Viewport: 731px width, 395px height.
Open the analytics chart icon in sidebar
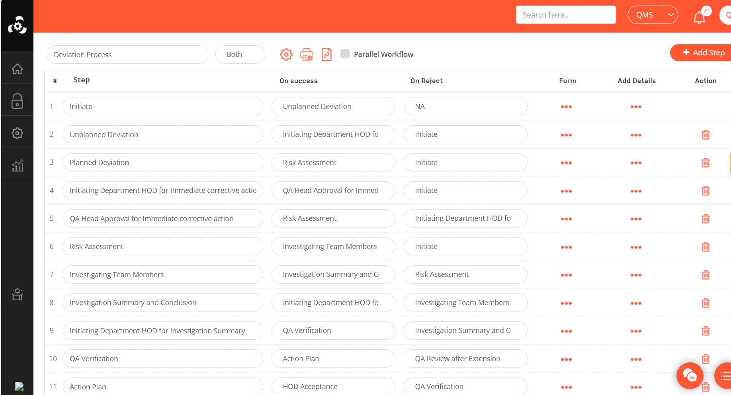(x=17, y=165)
